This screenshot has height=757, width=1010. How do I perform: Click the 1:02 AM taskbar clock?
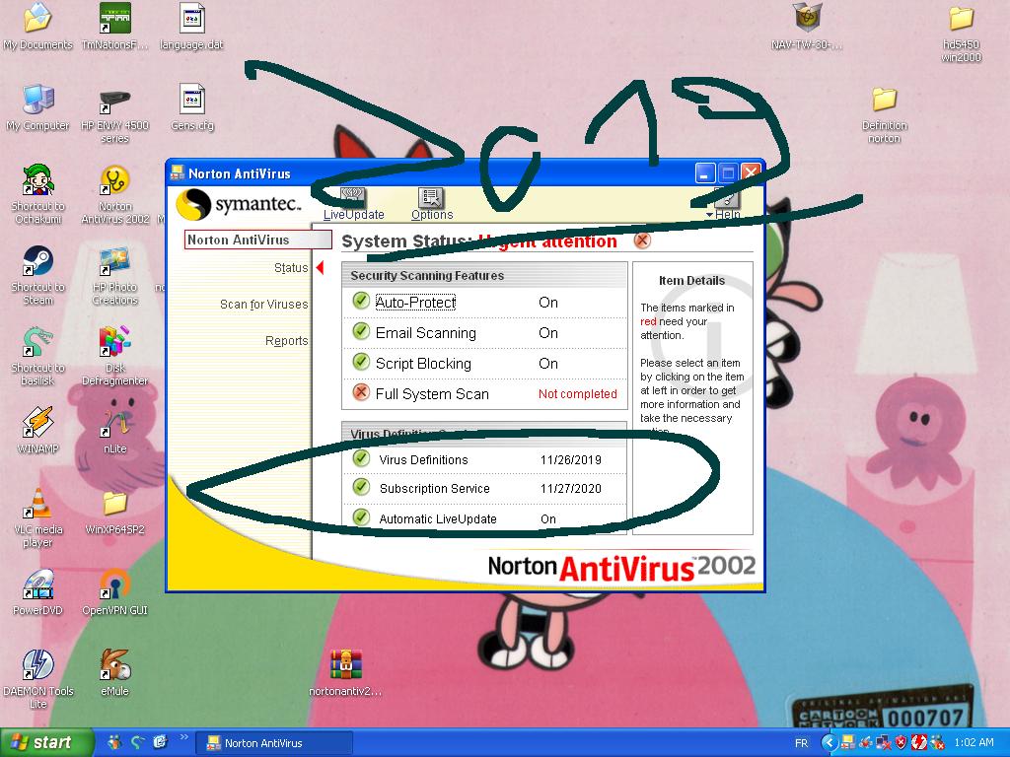pyautogui.click(x=974, y=743)
